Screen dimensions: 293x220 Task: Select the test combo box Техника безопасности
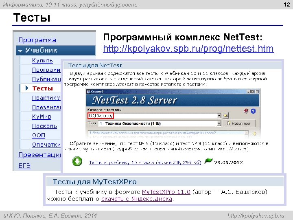click(x=160, y=123)
